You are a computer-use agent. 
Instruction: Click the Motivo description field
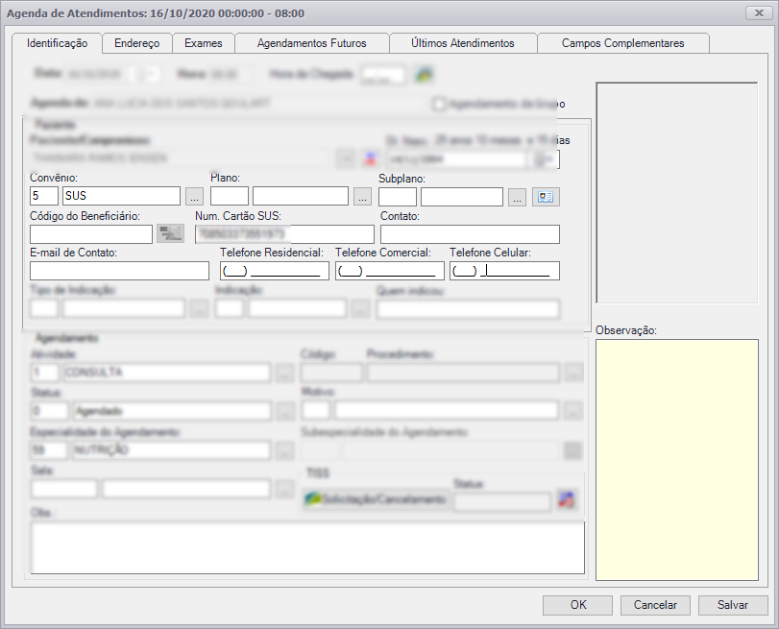point(446,411)
